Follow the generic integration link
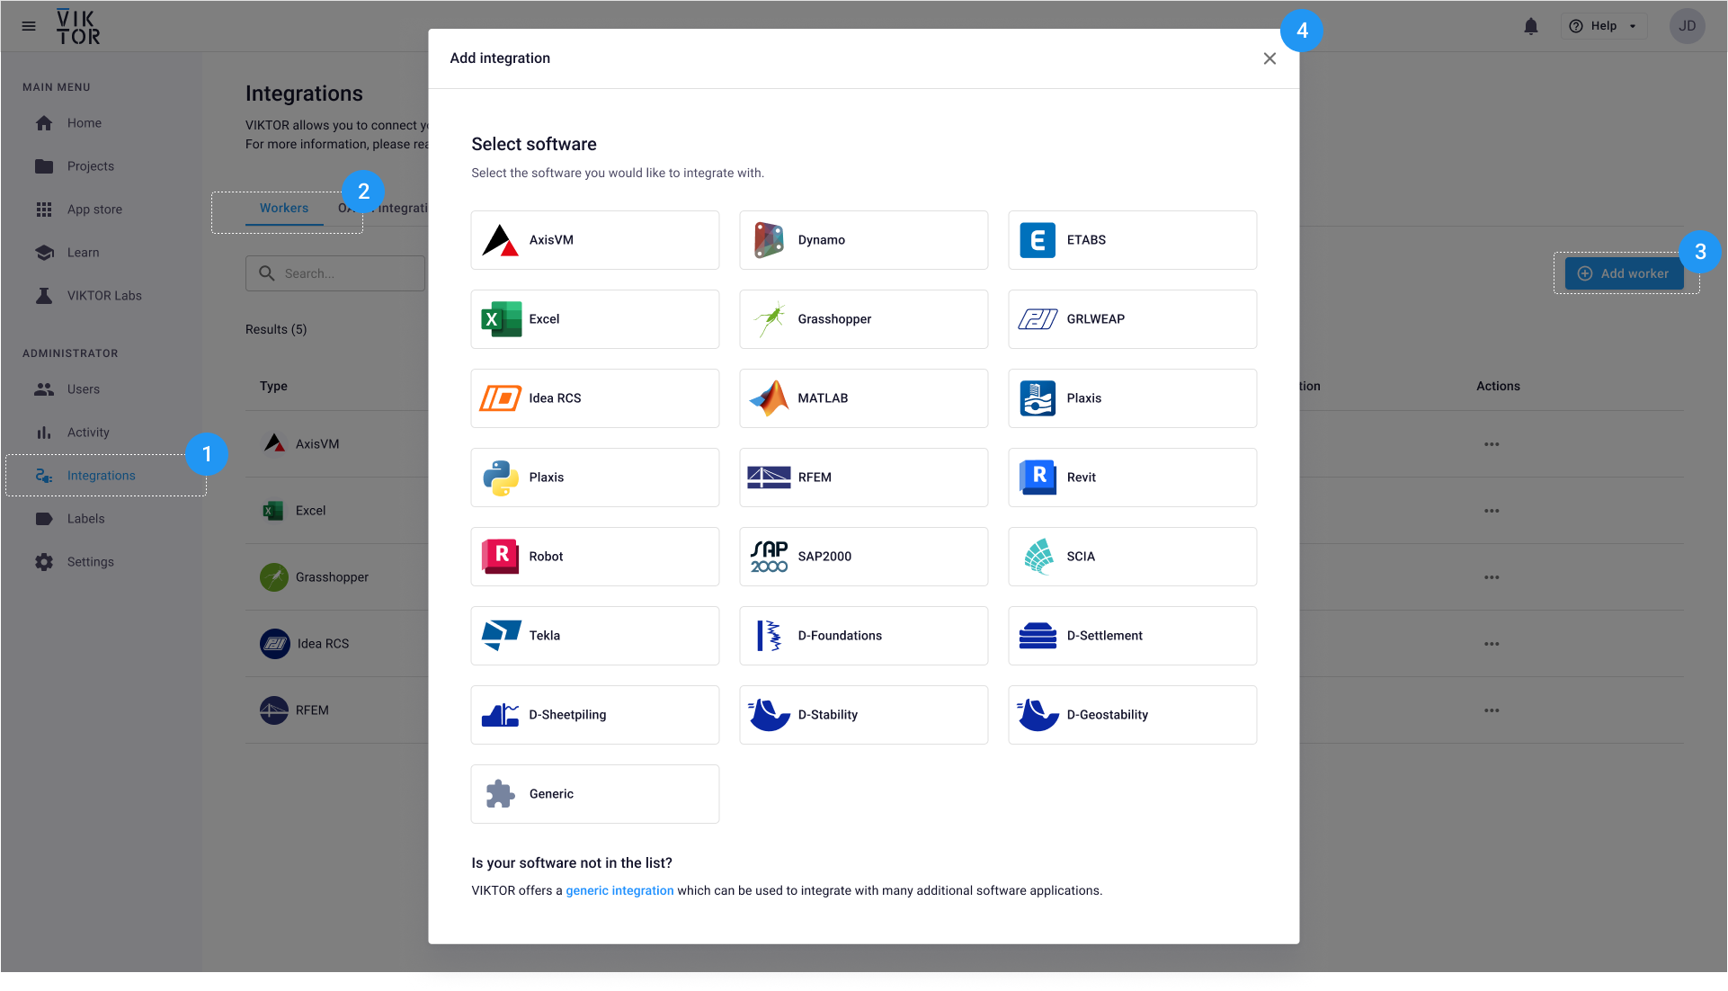 [x=619, y=890]
